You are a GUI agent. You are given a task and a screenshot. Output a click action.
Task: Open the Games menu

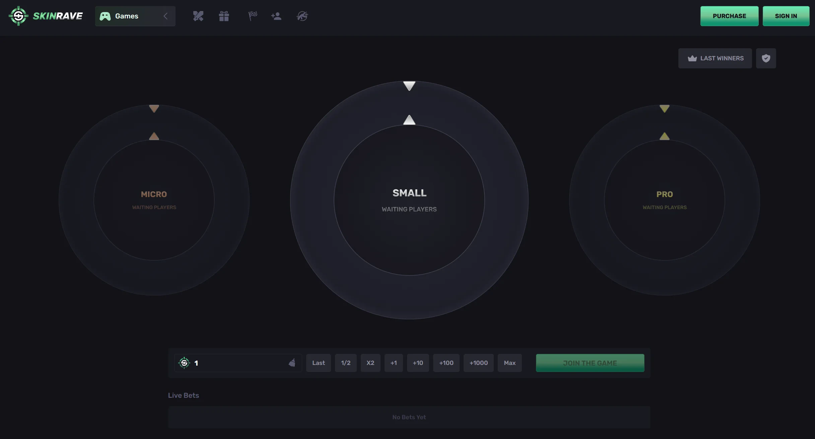click(135, 16)
